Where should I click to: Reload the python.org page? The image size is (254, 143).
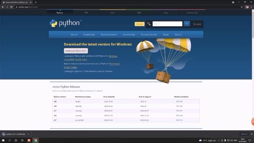coord(12,7)
